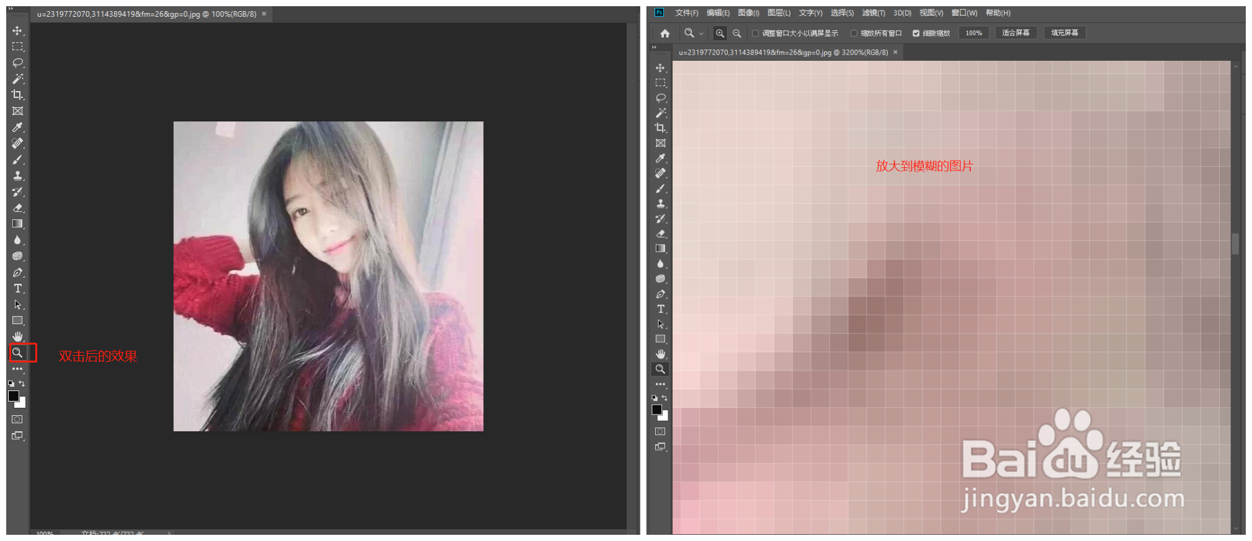Click the 适合屏幕 button
This screenshot has height=541, width=1252.
pyautogui.click(x=1016, y=33)
